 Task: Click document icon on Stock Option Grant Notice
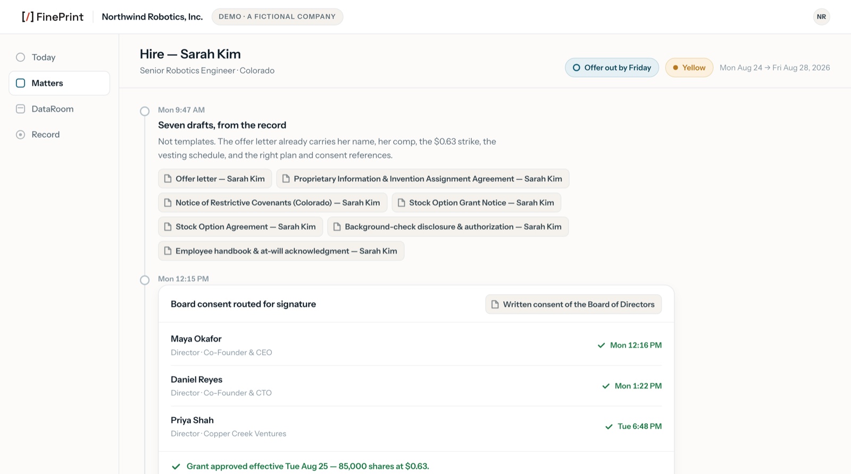click(402, 203)
